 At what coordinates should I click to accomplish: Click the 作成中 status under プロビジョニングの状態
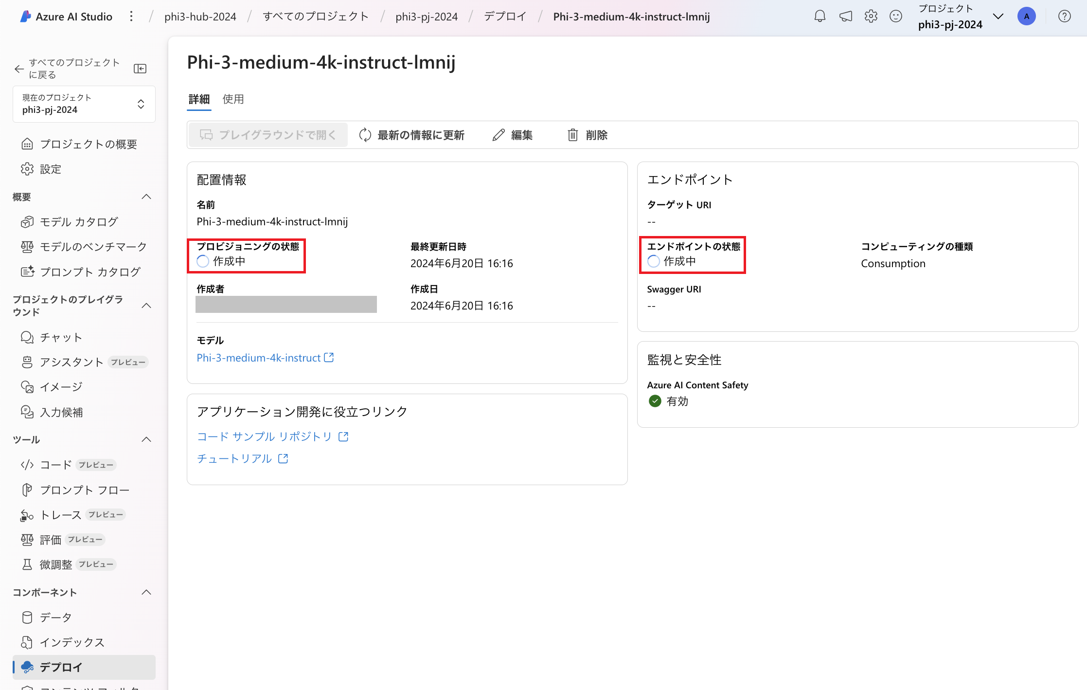pos(229,261)
